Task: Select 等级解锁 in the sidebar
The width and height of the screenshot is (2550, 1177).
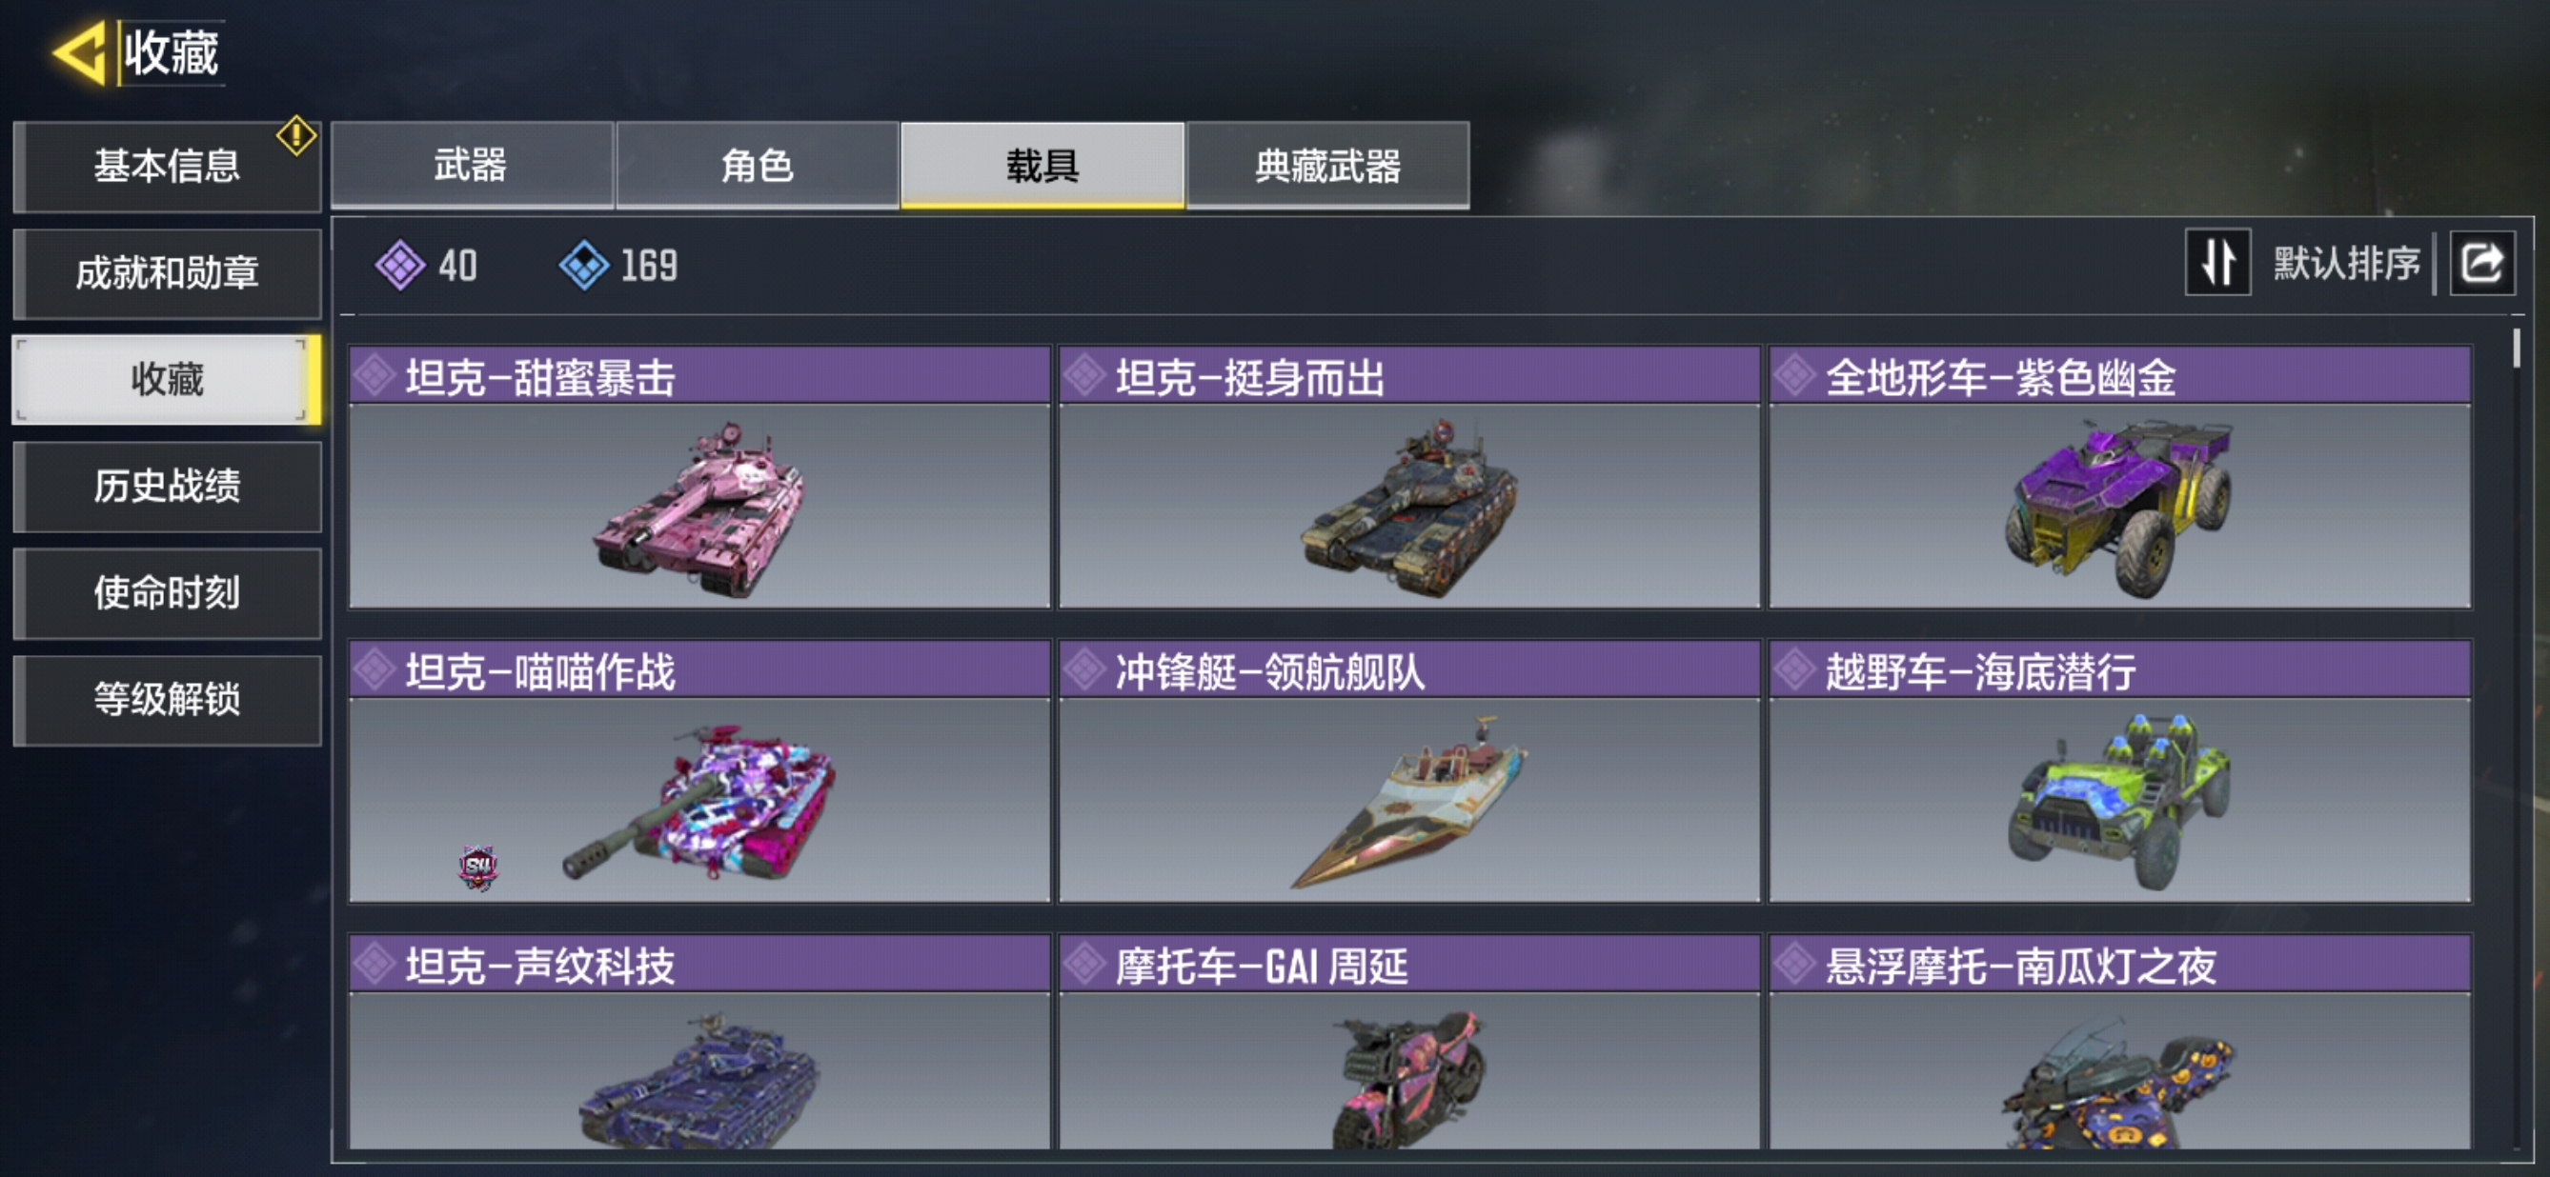Action: [168, 700]
